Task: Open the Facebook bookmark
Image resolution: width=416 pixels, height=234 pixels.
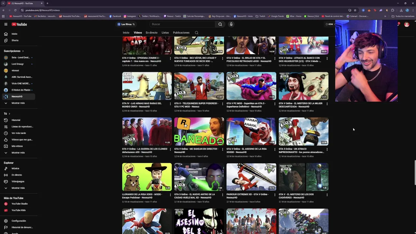Action: [115, 16]
